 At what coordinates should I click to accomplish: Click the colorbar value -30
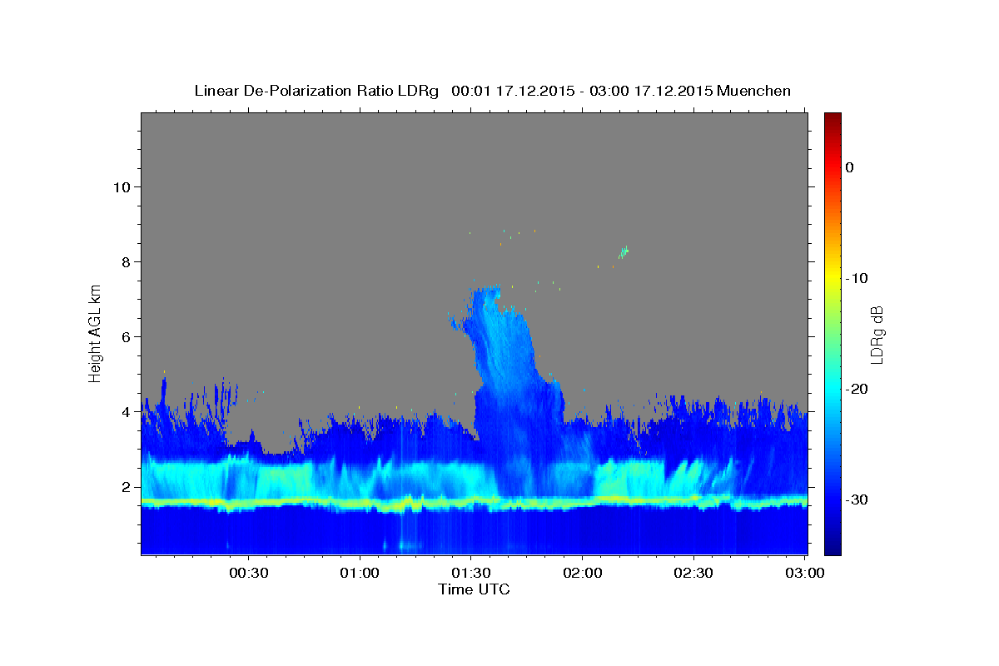pyautogui.click(x=857, y=499)
